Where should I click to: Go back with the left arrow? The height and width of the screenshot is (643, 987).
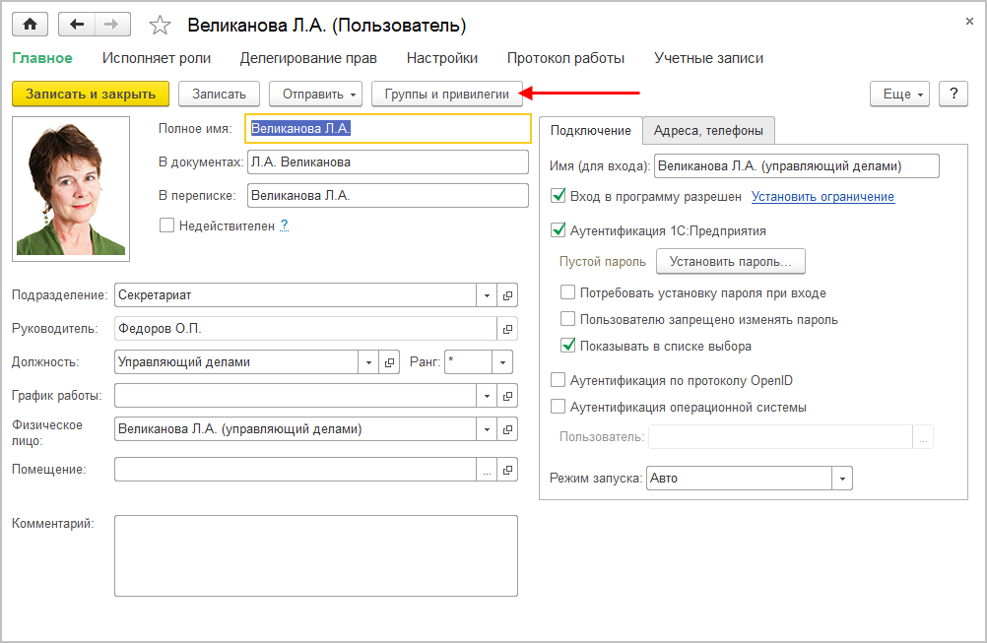(77, 25)
